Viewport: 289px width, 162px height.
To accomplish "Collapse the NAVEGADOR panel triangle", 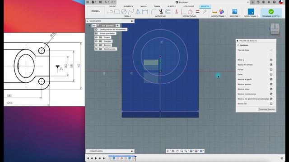I will (87, 21).
